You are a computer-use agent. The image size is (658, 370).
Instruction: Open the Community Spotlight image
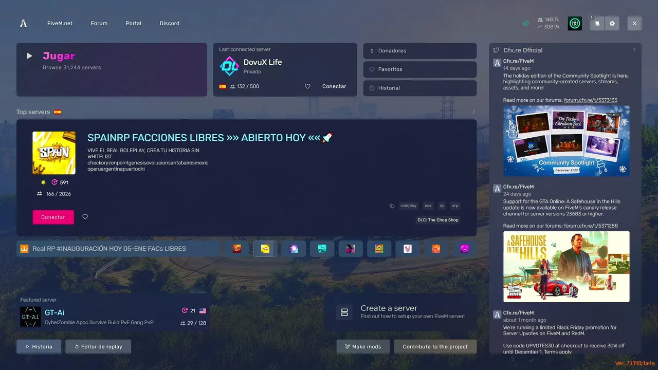pyautogui.click(x=566, y=141)
